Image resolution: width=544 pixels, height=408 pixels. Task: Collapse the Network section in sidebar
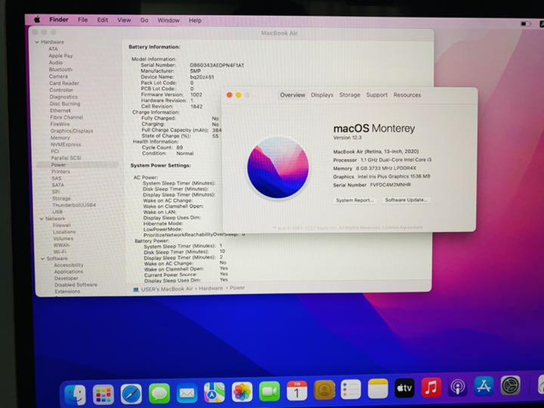click(x=42, y=219)
